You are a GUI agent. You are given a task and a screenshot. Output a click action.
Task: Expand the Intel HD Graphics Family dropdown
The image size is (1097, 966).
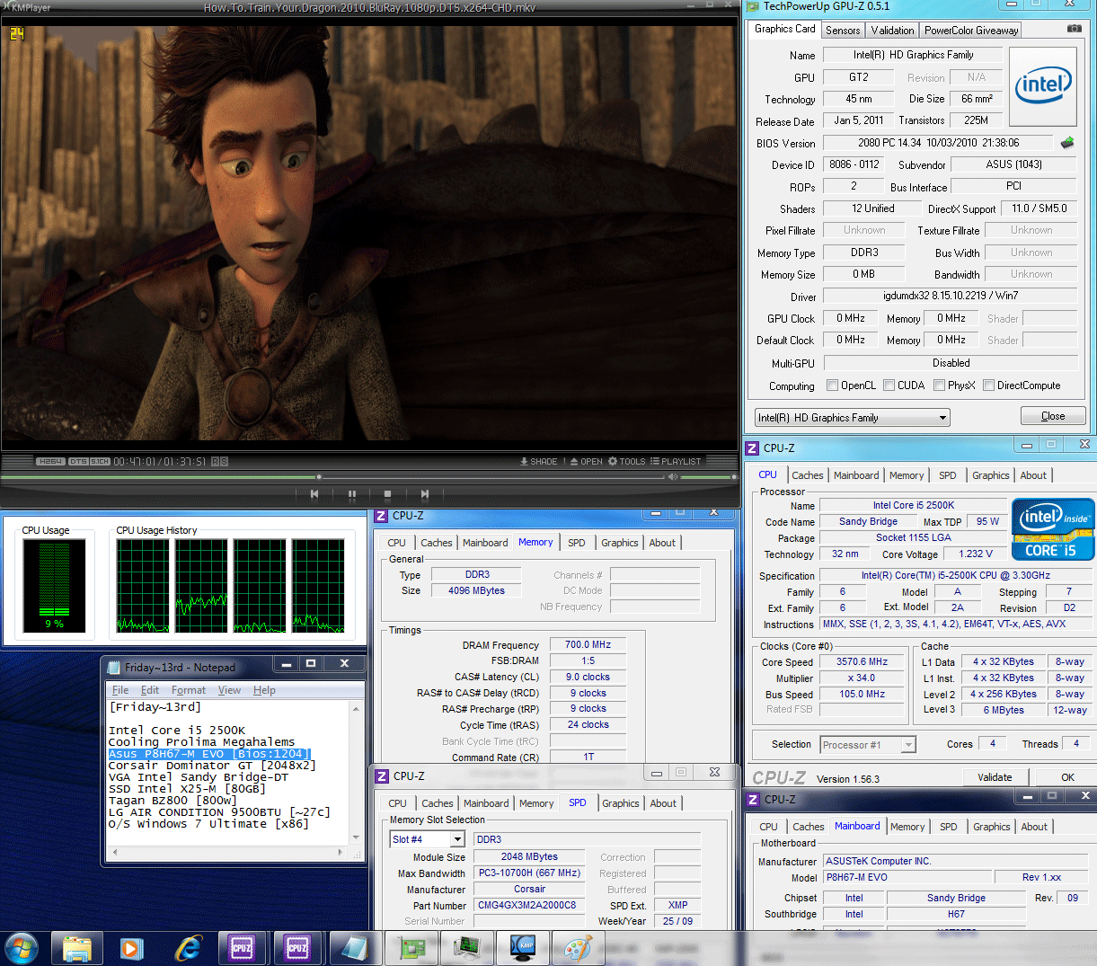point(942,418)
